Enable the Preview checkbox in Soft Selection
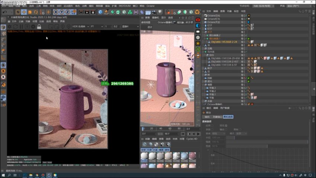This screenshot has height=178, width=316. pos(225,125)
